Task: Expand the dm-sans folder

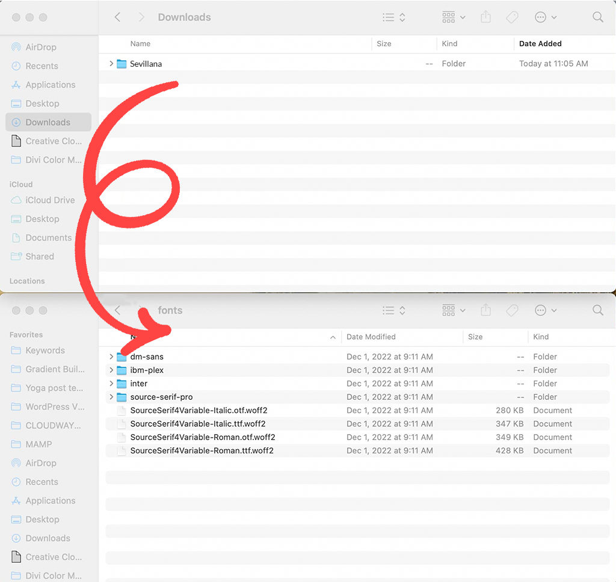Action: 111,357
